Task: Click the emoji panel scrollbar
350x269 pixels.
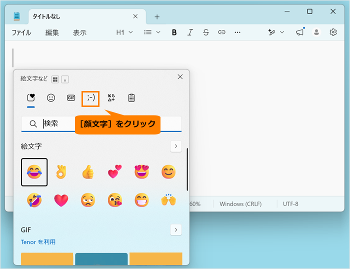Action: click(187, 169)
